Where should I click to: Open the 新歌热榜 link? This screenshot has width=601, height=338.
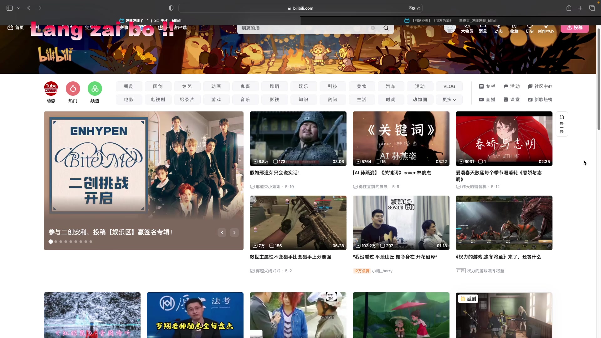point(540,100)
